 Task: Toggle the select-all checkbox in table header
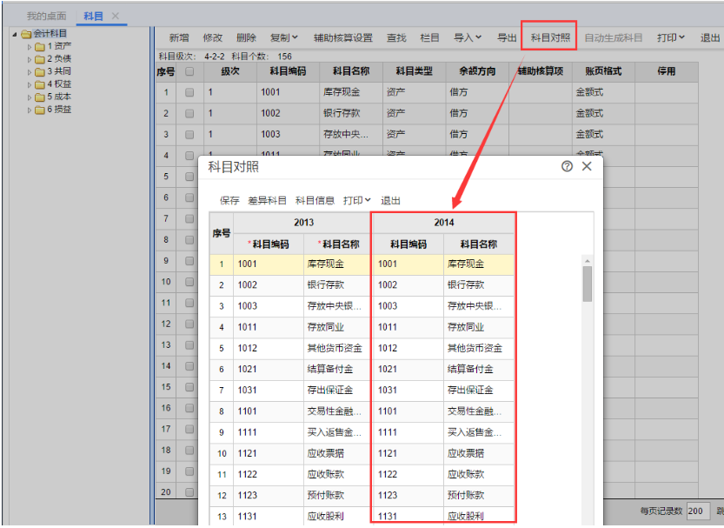click(x=189, y=71)
